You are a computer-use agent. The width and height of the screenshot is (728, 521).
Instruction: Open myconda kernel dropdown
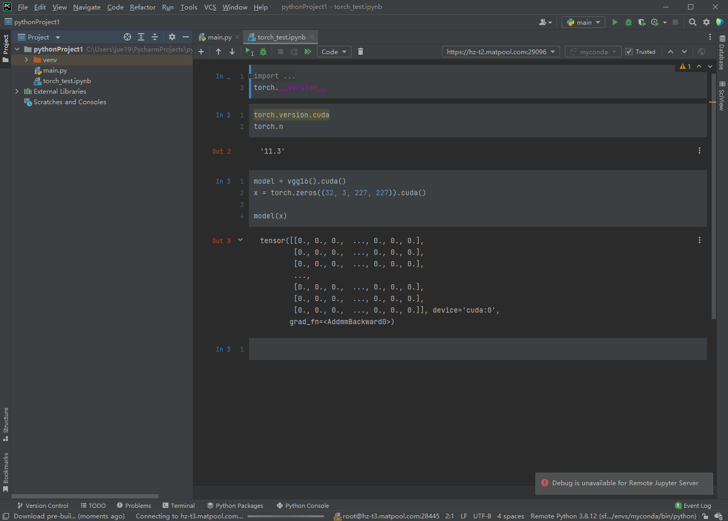[593, 52]
